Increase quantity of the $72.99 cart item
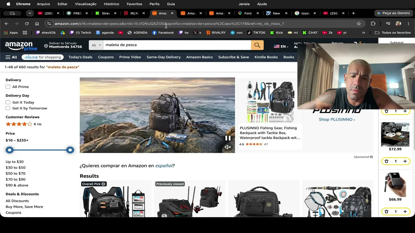 coord(405,161)
